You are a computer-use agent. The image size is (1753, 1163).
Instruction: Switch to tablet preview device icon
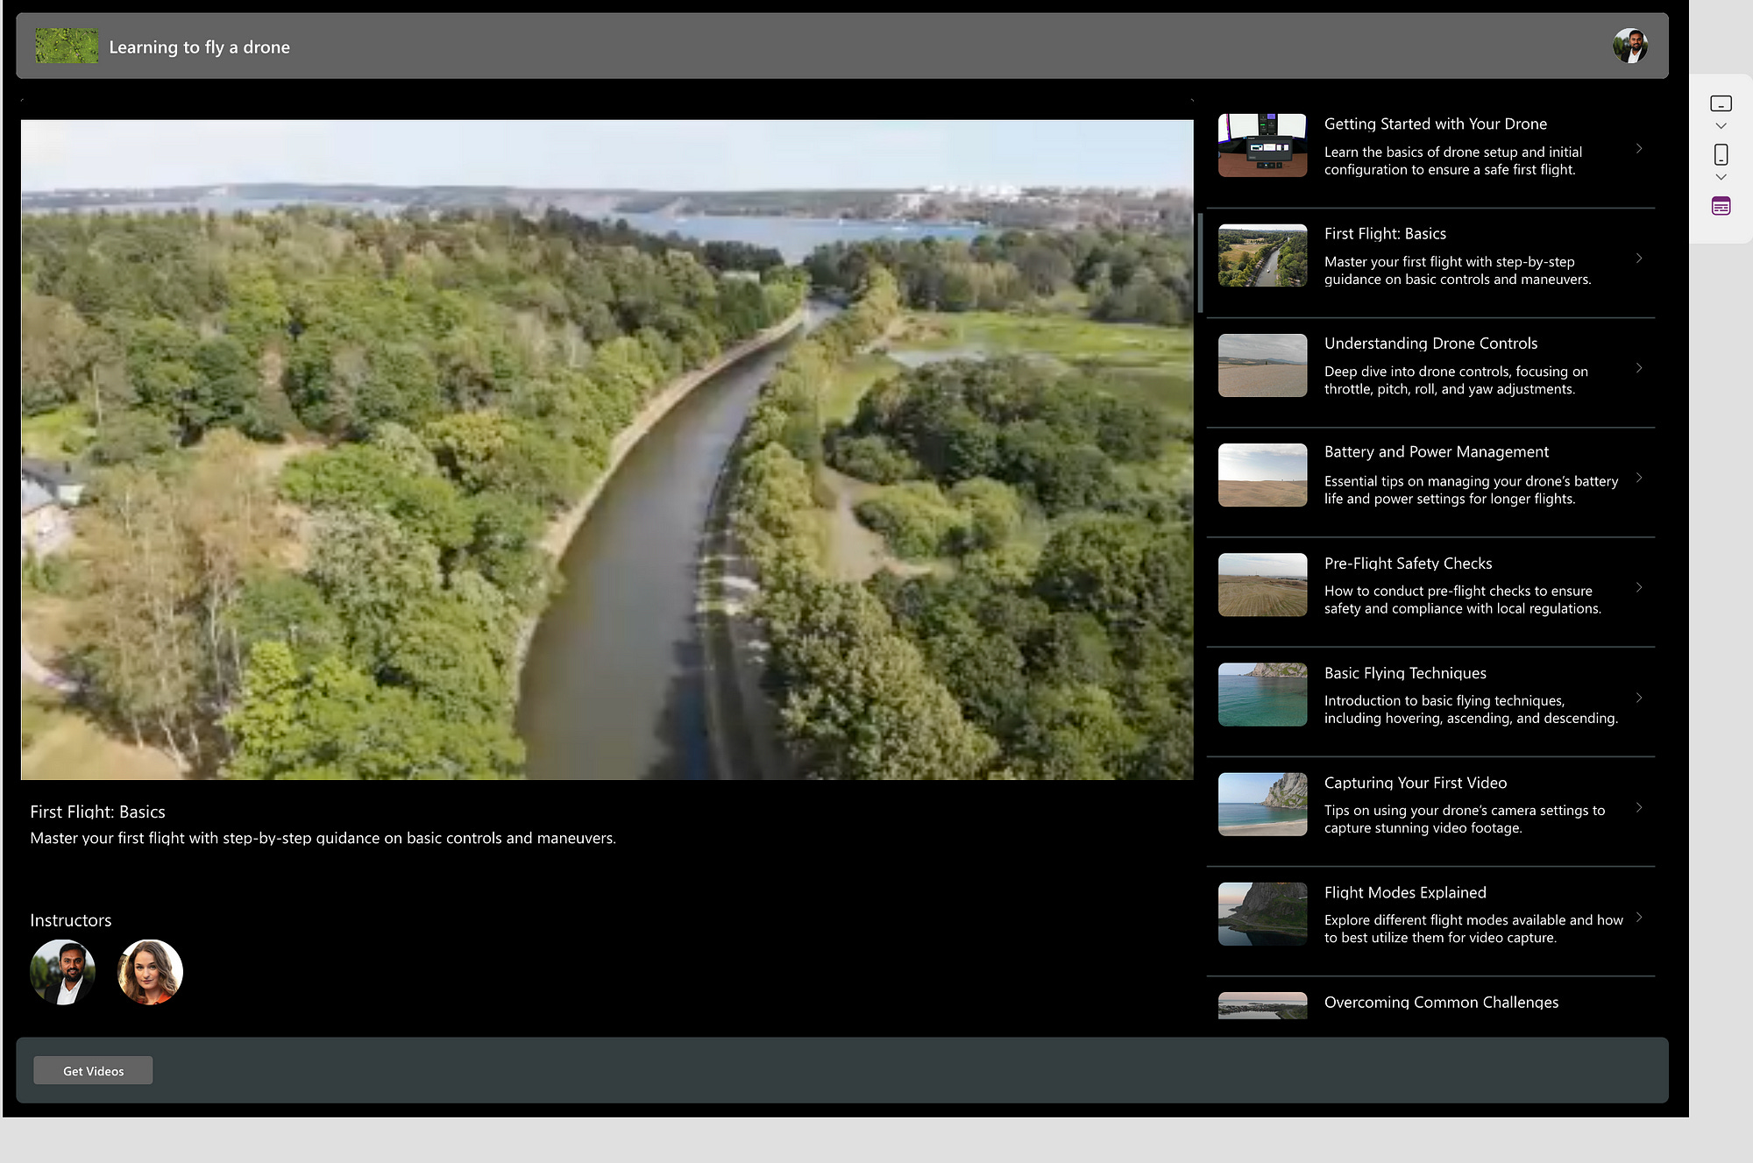click(1721, 103)
